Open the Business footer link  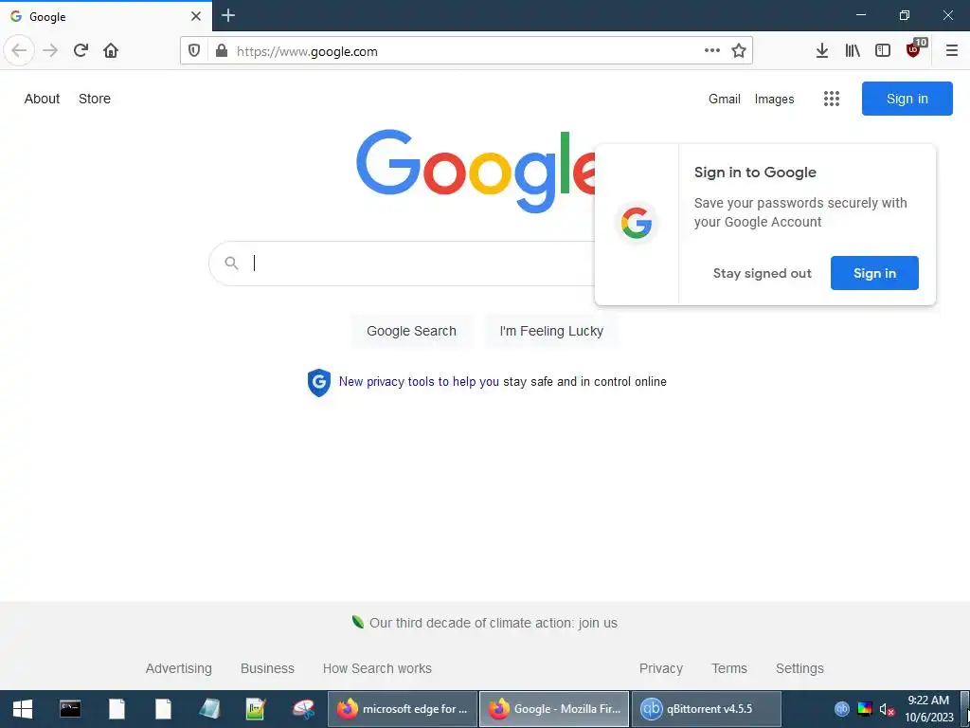(x=267, y=668)
